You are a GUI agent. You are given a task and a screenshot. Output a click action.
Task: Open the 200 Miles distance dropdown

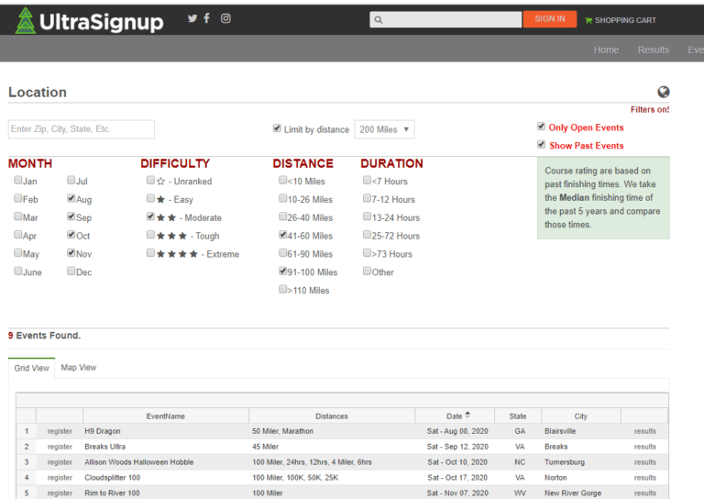pyautogui.click(x=384, y=129)
